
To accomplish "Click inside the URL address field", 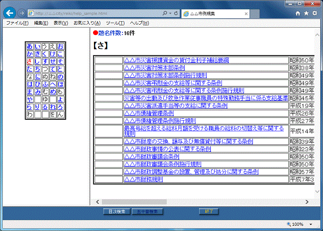I will (x=93, y=14).
